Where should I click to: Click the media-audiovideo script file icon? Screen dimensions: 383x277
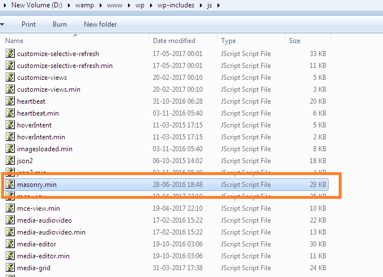[x=10, y=220]
